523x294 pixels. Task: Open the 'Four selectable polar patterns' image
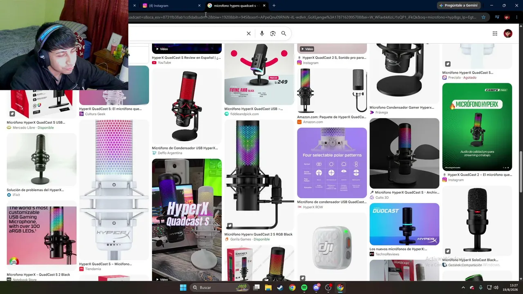[x=332, y=163]
